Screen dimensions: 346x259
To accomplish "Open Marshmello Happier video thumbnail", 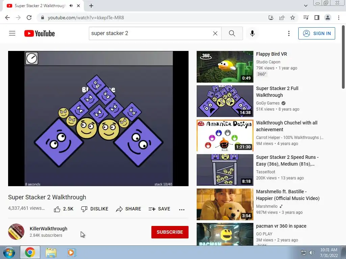I will pyautogui.click(x=225, y=204).
